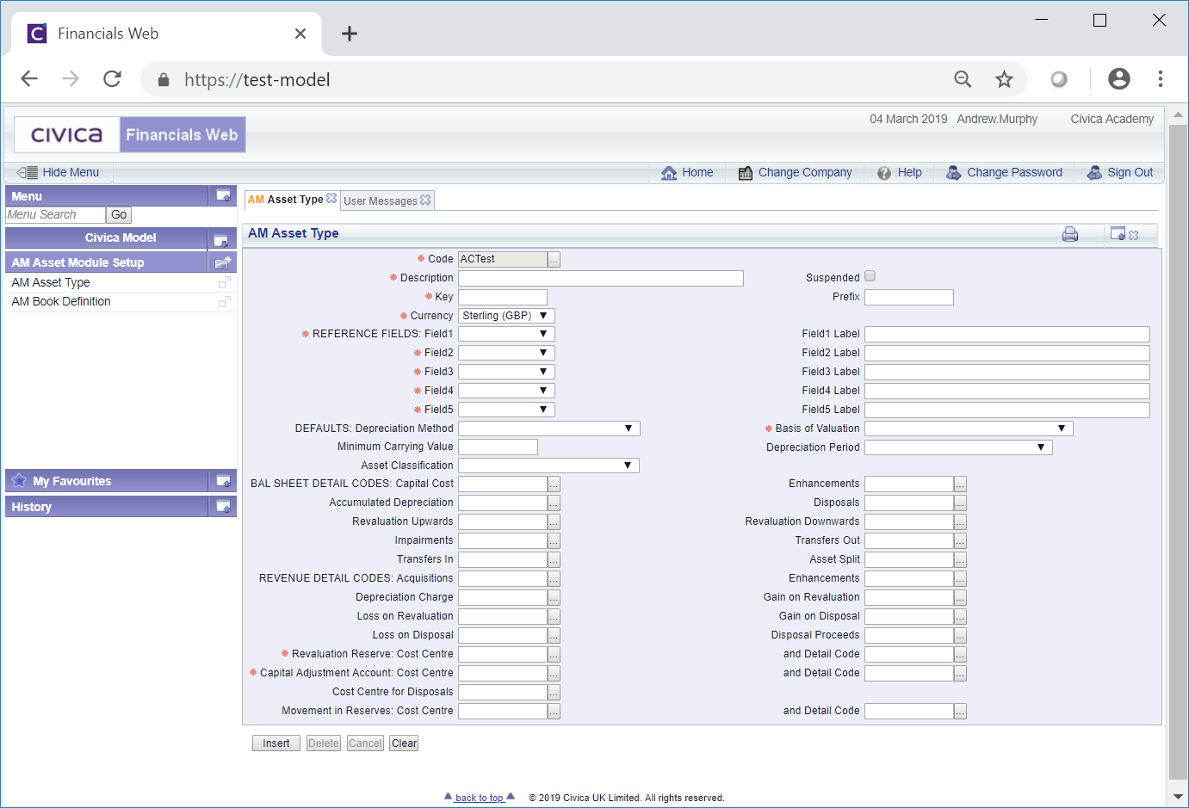
Task: Open the Asset Classification dropdown
Action: click(549, 466)
